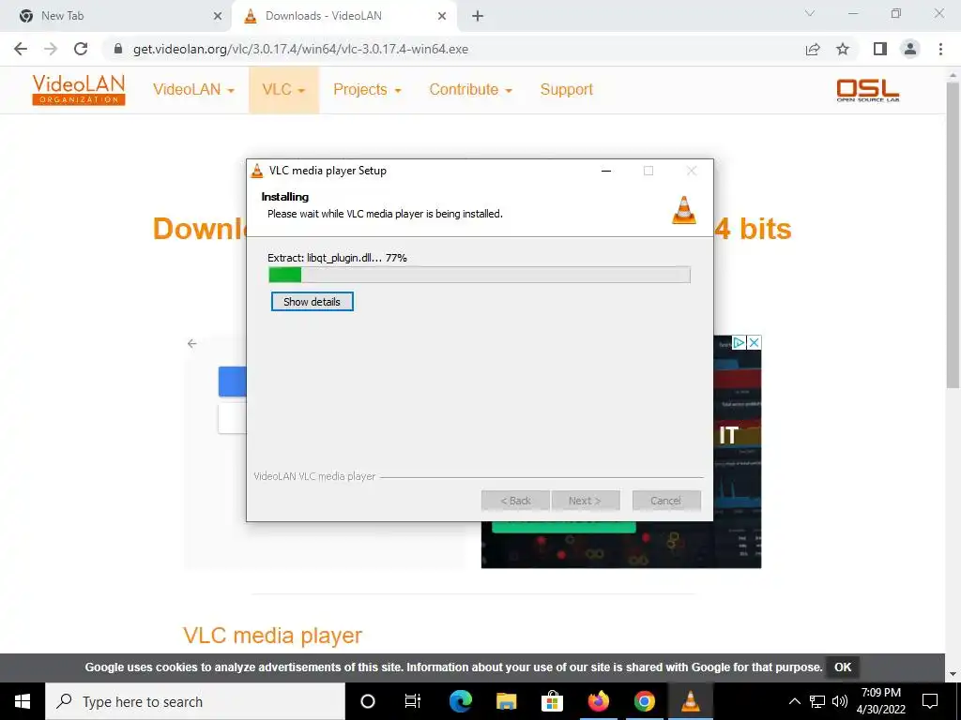961x720 pixels.
Task: Open Task View on taskbar
Action: tap(413, 701)
